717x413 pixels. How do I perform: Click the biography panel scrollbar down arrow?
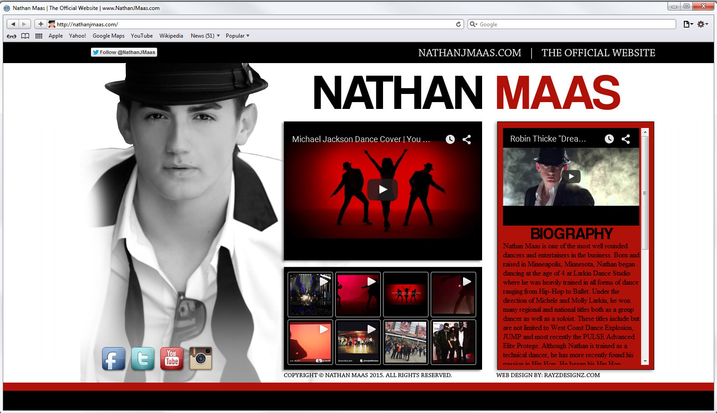pos(645,361)
